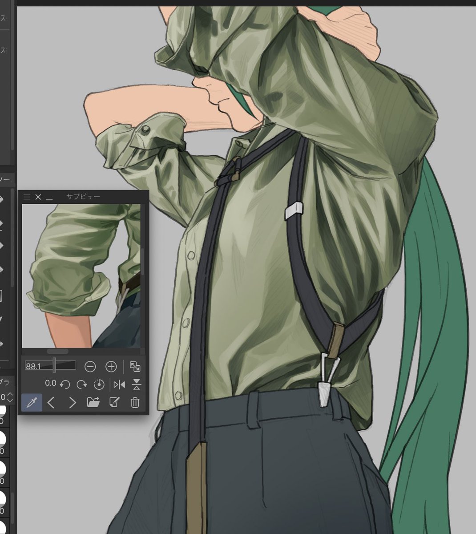The width and height of the screenshot is (476, 534).
Task: Flip Sub View image horizontally
Action: 119,384
